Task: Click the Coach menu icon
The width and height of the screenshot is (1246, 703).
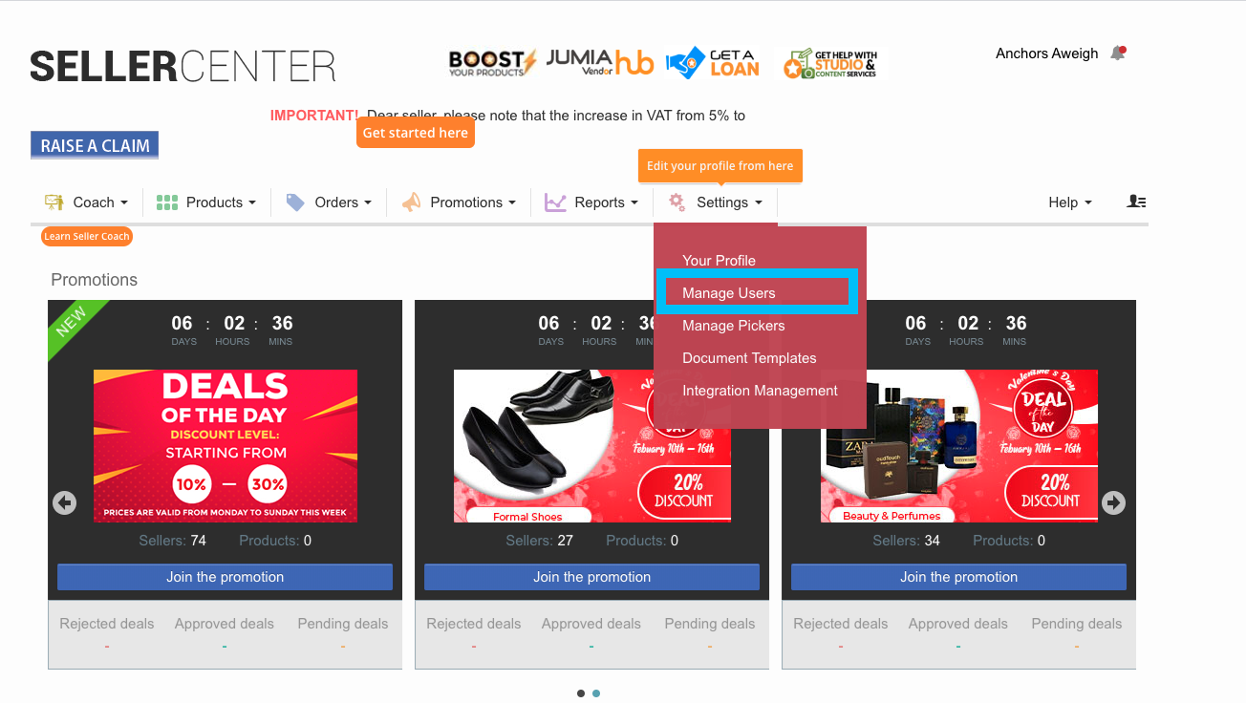Action: click(54, 202)
